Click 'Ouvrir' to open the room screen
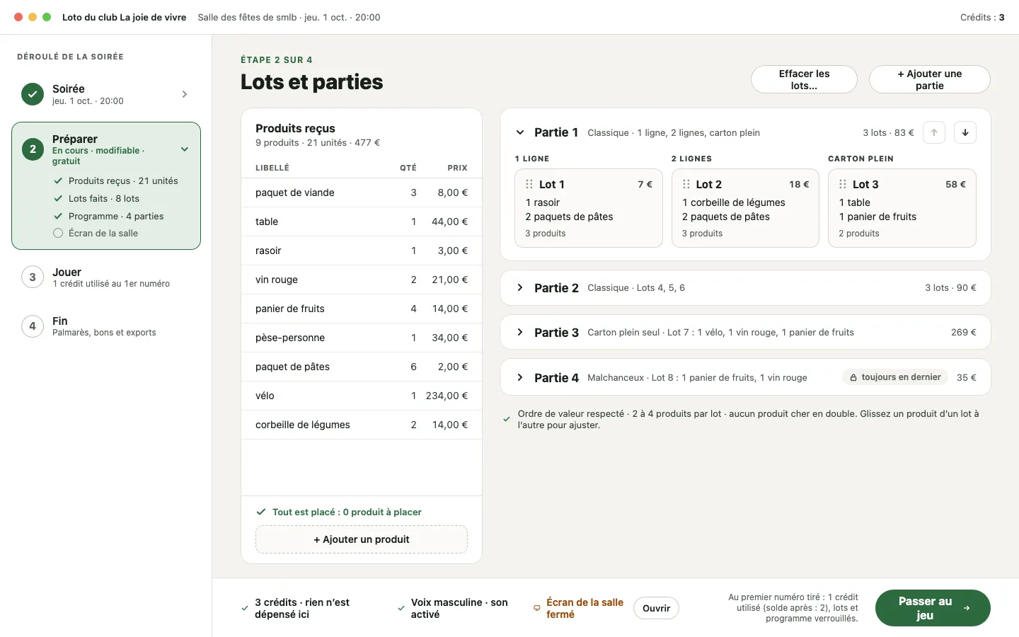Image resolution: width=1019 pixels, height=637 pixels. pyautogui.click(x=656, y=608)
